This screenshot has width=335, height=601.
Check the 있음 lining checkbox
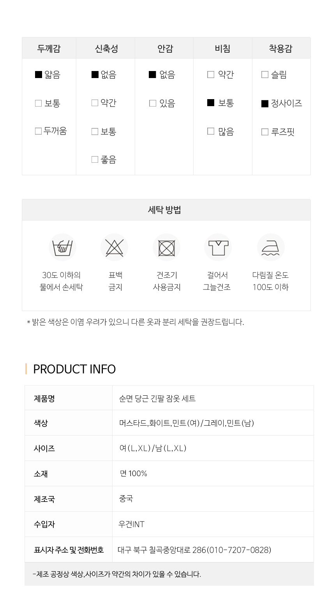point(153,103)
